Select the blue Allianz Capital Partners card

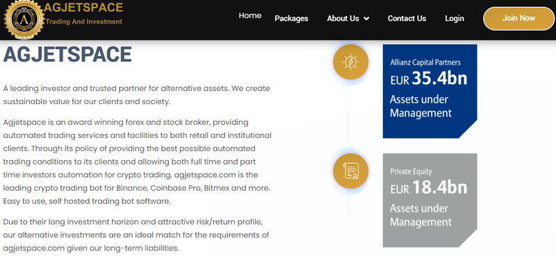click(x=430, y=91)
